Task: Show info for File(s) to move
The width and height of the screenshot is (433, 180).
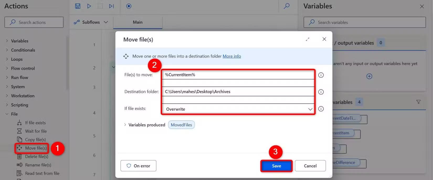Action: tap(321, 75)
